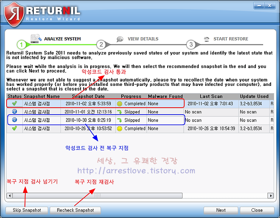Screen dimensions: 280x218
Task: Click malware 'None' in 2010-11-01 row
Action: pos(153,112)
